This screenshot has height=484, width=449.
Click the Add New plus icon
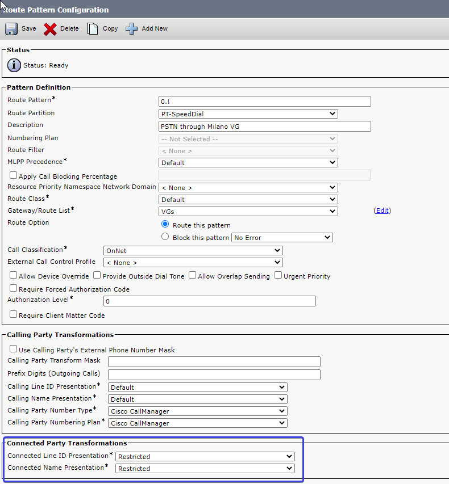pyautogui.click(x=132, y=29)
